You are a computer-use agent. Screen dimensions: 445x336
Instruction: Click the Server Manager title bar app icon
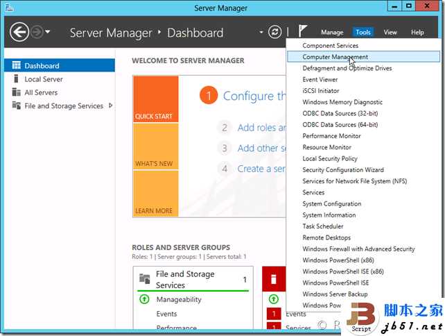(9, 8)
